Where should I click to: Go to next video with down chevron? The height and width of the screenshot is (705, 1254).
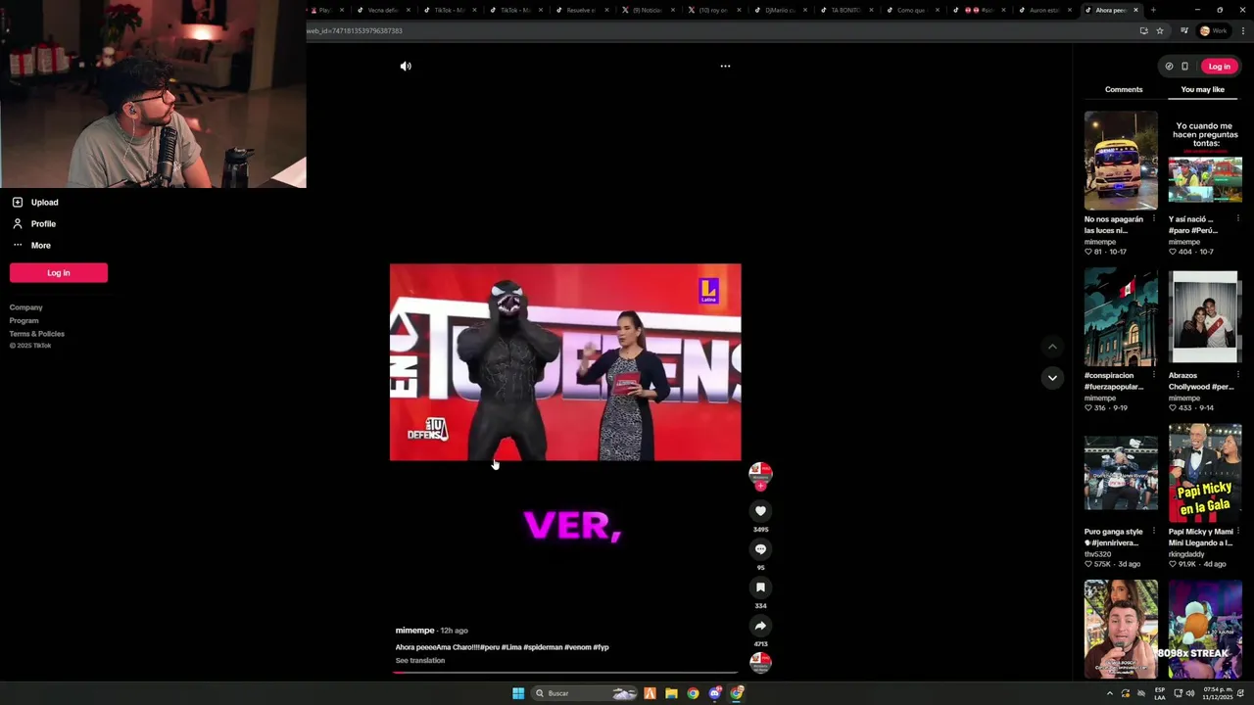pyautogui.click(x=1052, y=378)
